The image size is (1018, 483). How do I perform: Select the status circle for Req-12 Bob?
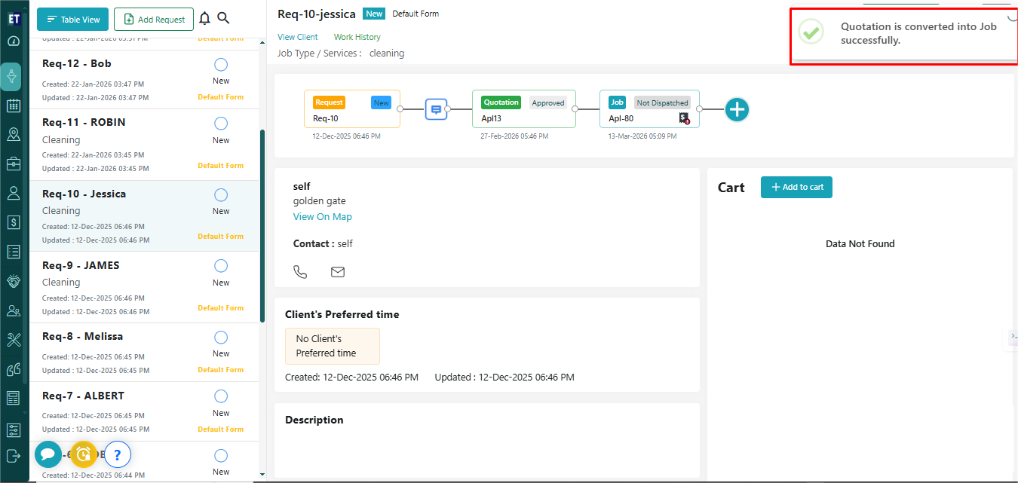tap(221, 64)
